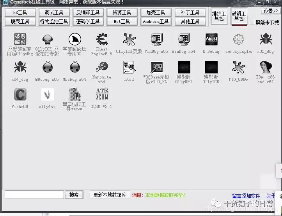Launch WinDbg x86 icon

click(157, 39)
